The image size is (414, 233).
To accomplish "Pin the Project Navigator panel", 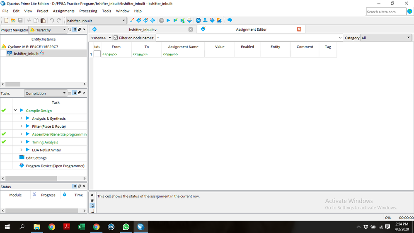I will click(x=75, y=29).
